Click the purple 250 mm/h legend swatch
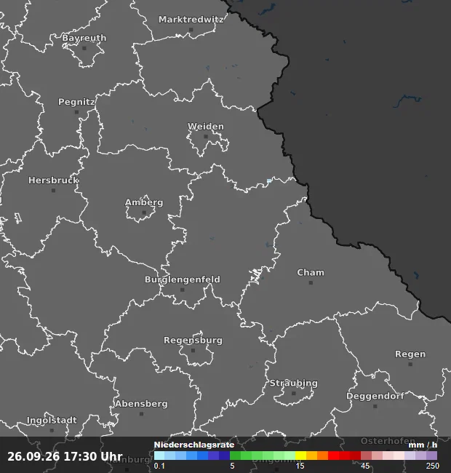This screenshot has width=451, height=473. [431, 456]
